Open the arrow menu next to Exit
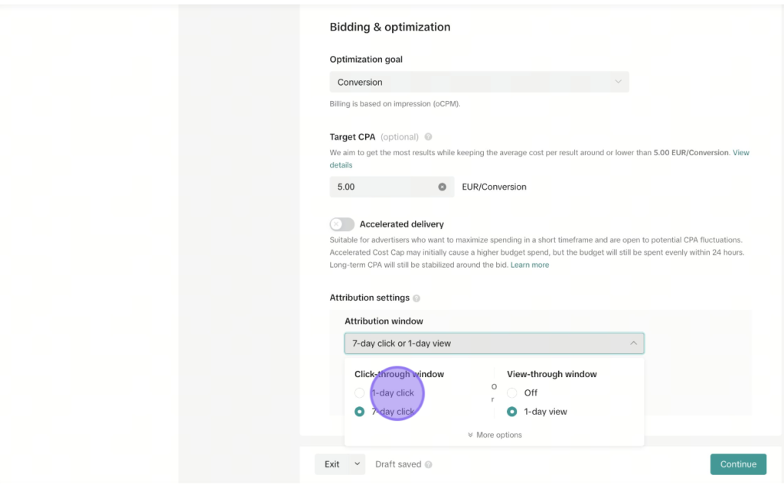784x485 pixels. [357, 464]
